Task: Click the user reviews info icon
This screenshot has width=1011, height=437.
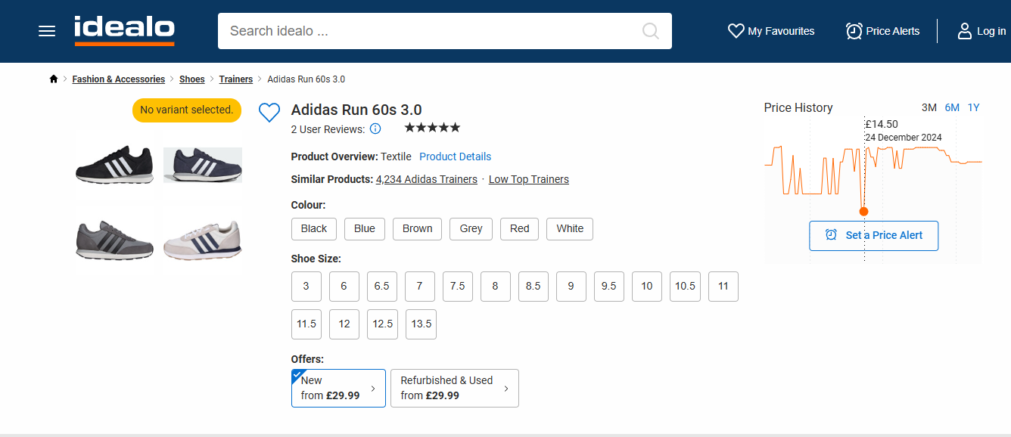Action: point(375,129)
